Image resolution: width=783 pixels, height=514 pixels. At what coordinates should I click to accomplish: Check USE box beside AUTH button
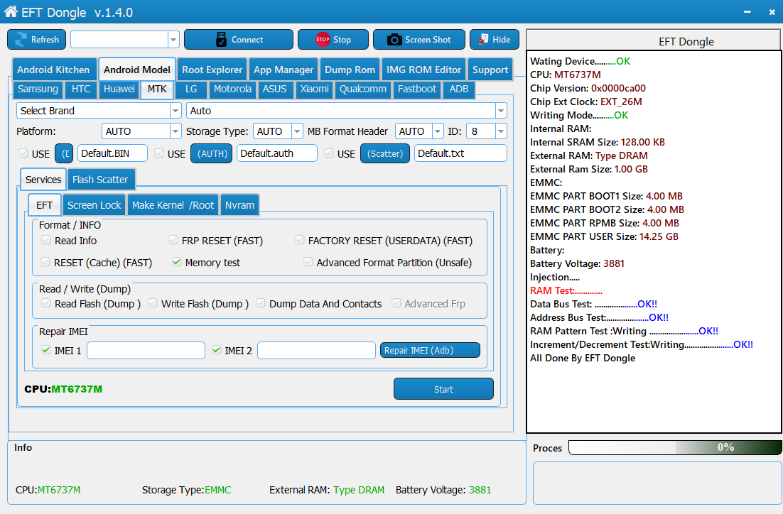coord(158,153)
